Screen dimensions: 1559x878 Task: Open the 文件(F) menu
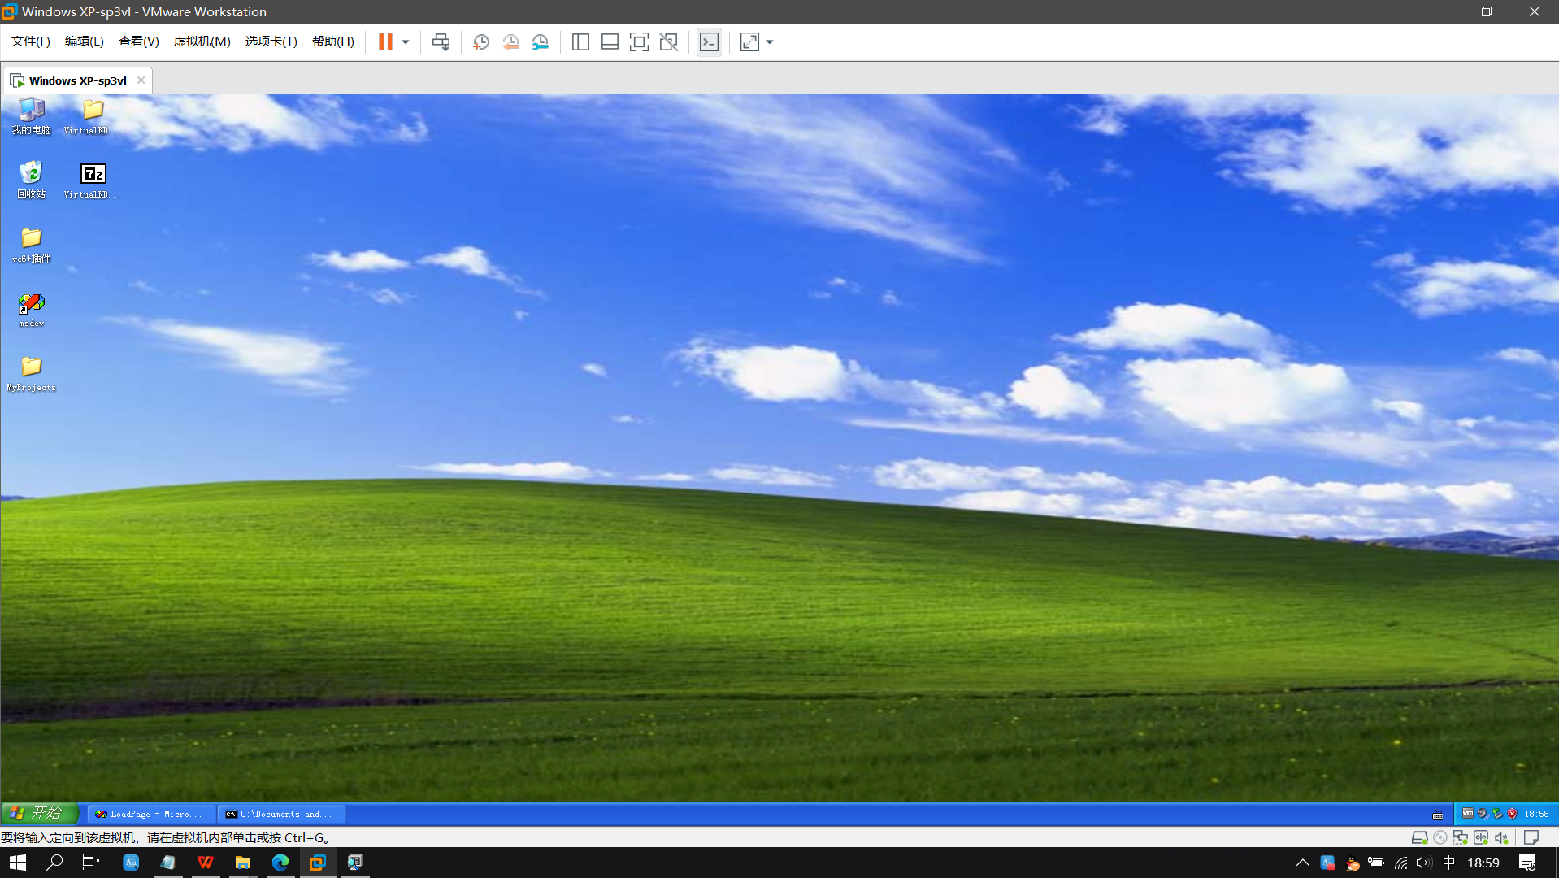31,41
